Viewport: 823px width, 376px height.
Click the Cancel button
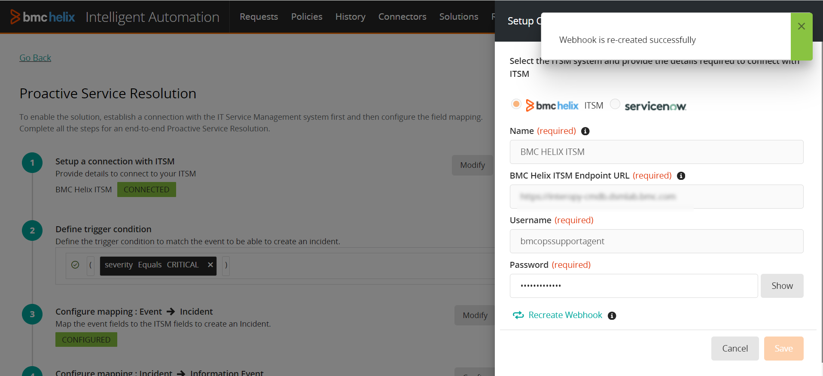point(735,349)
